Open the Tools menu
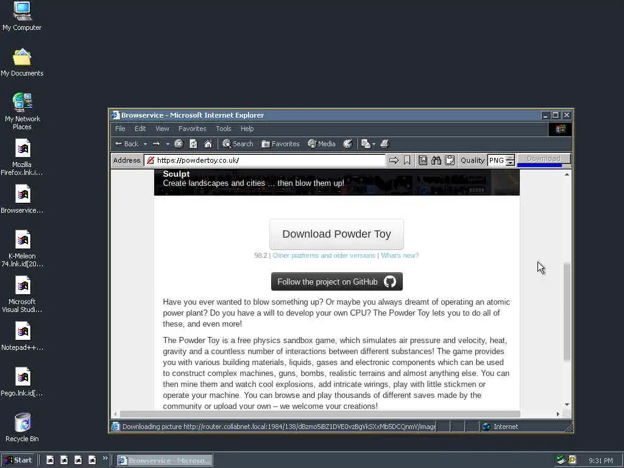Viewport: 624px width, 468px height. coord(223,129)
